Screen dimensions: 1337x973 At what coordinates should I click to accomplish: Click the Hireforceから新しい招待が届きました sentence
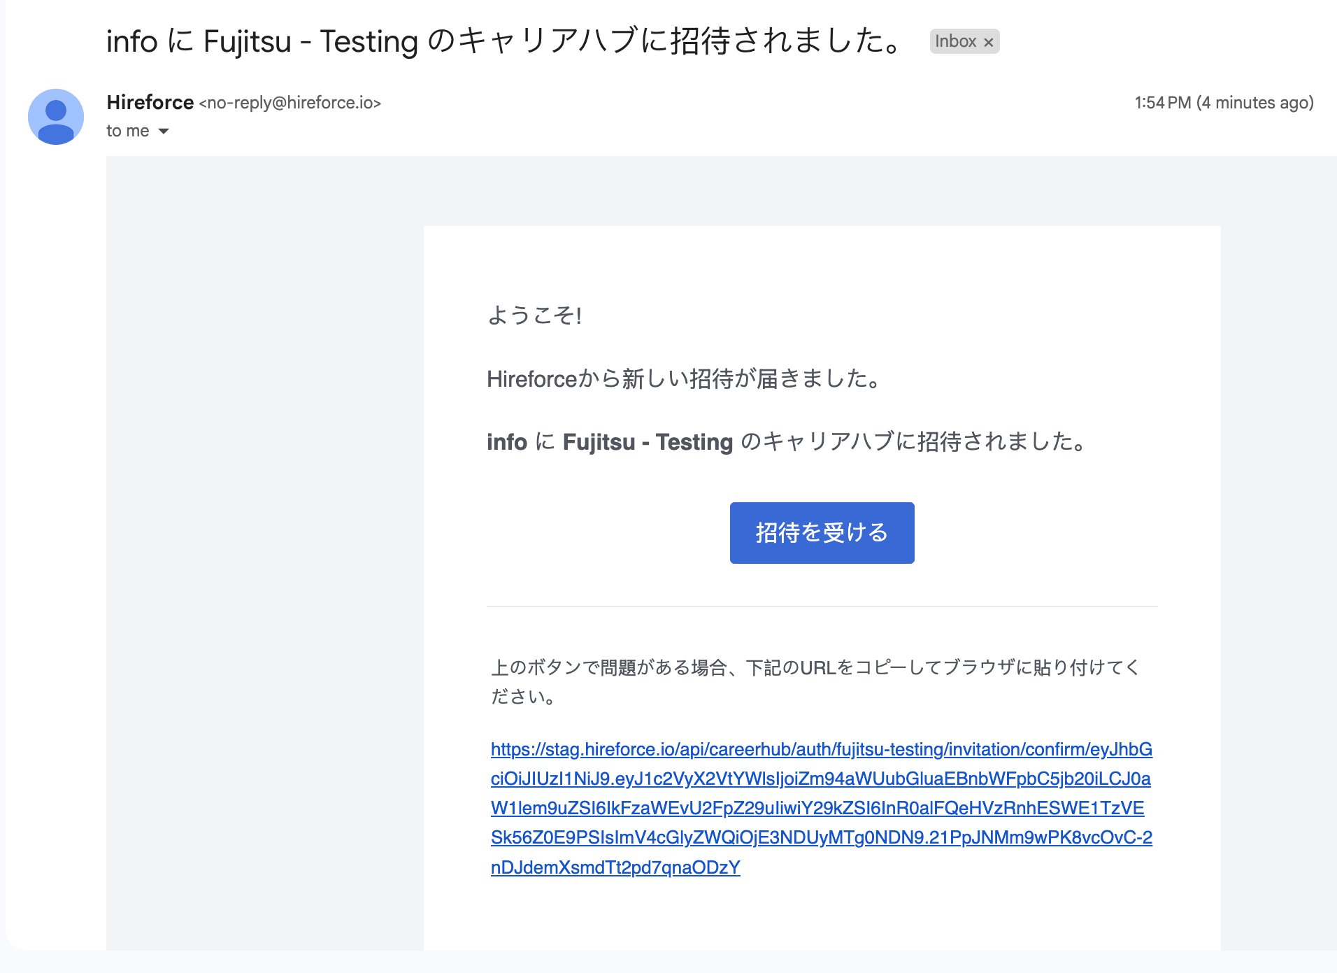[683, 378]
